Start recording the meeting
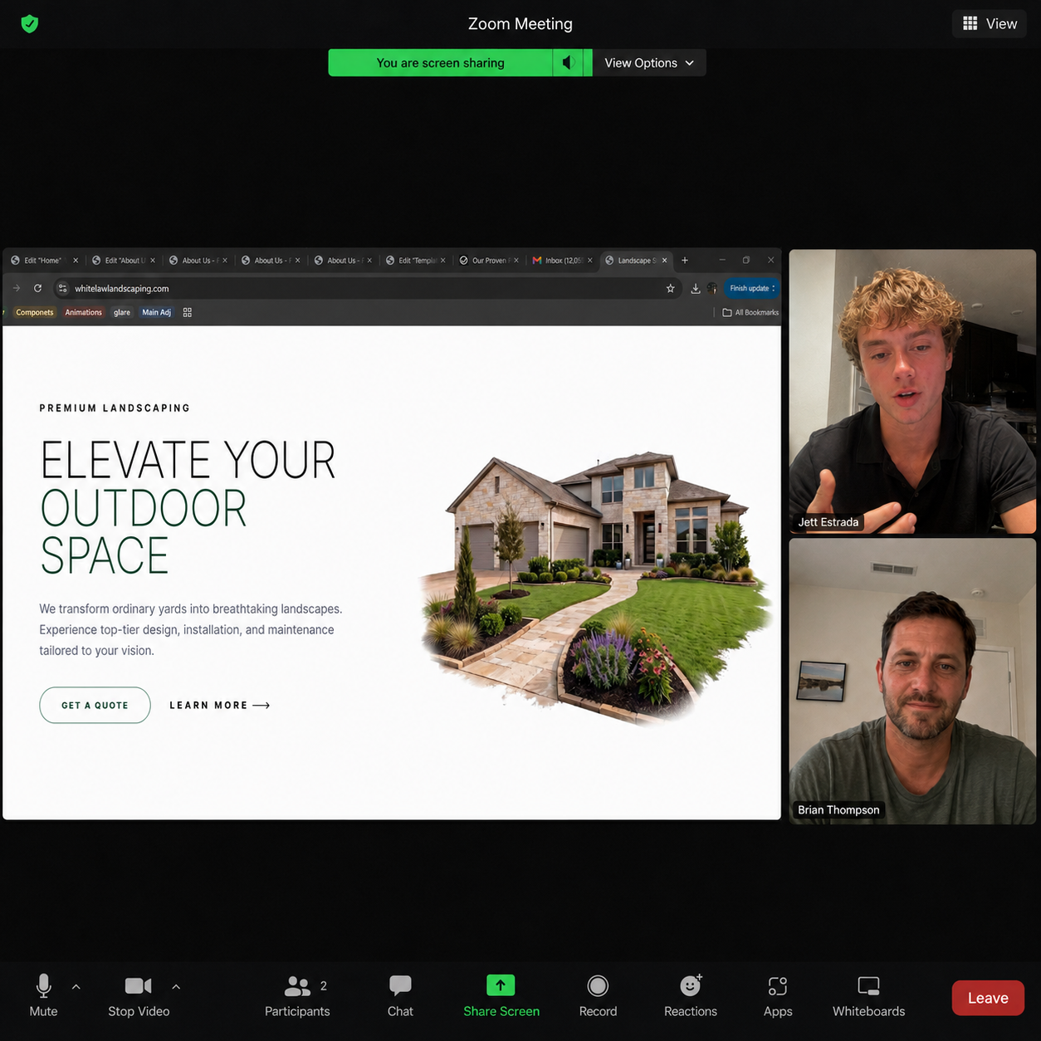This screenshot has width=1041, height=1041. click(x=598, y=996)
